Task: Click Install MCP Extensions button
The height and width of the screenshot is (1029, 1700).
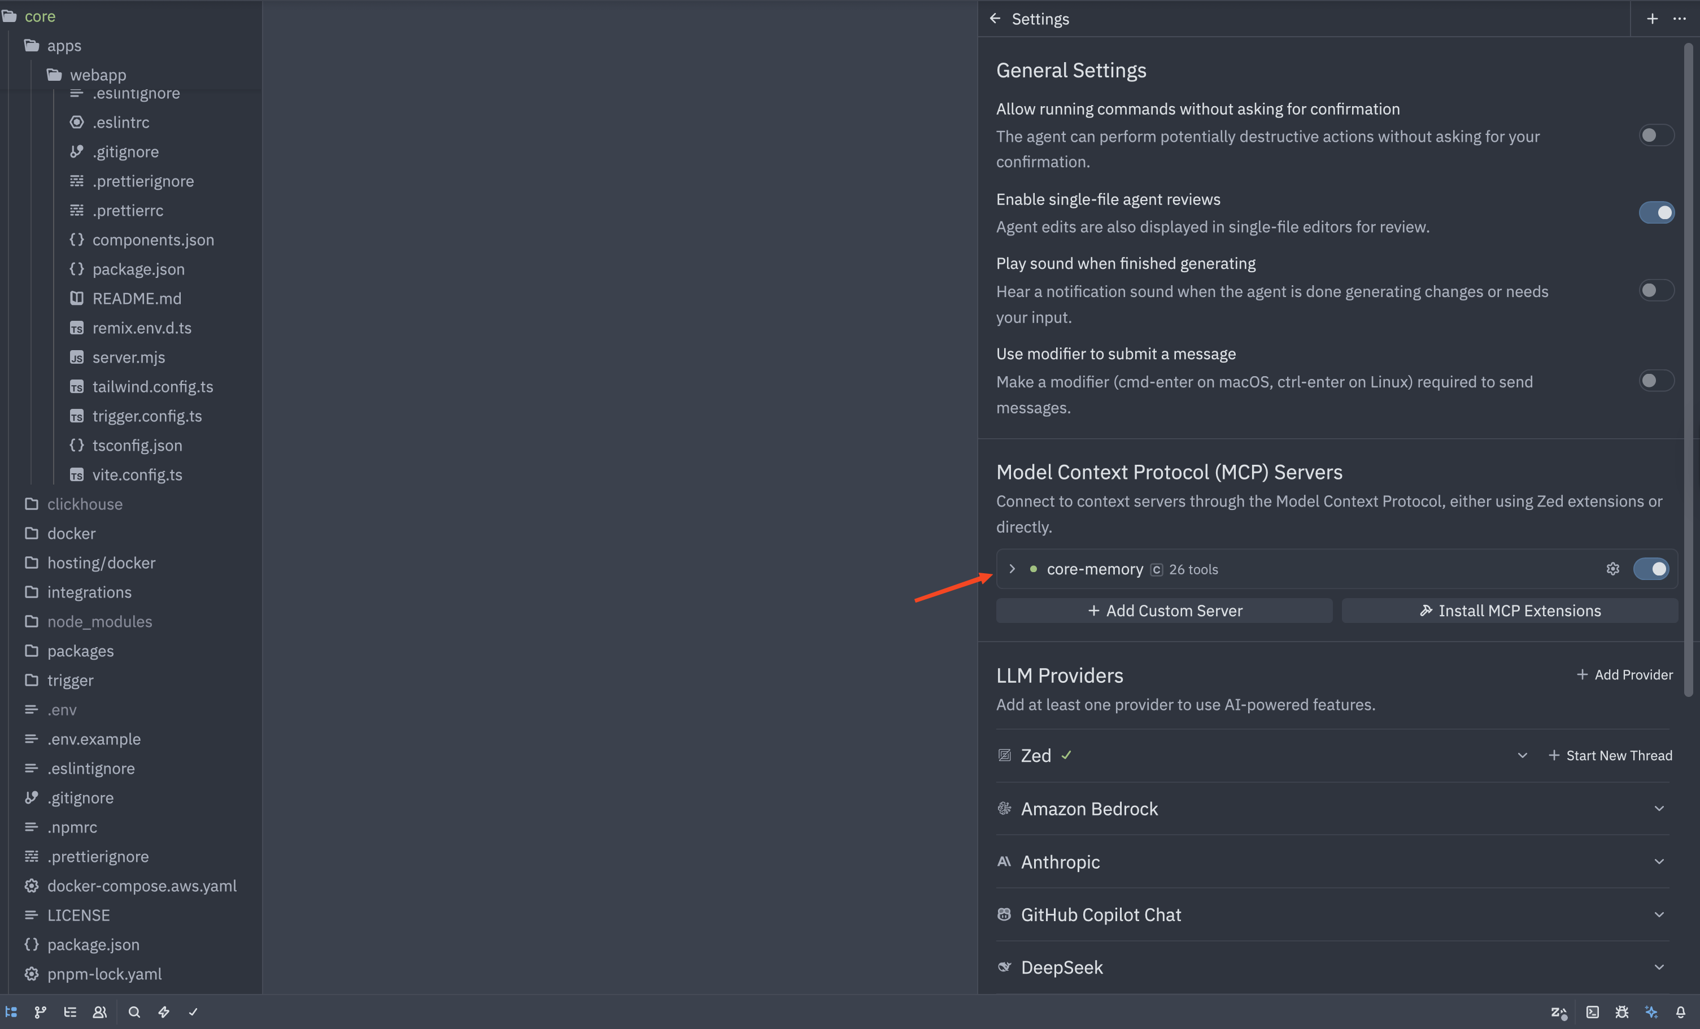Action: tap(1510, 610)
